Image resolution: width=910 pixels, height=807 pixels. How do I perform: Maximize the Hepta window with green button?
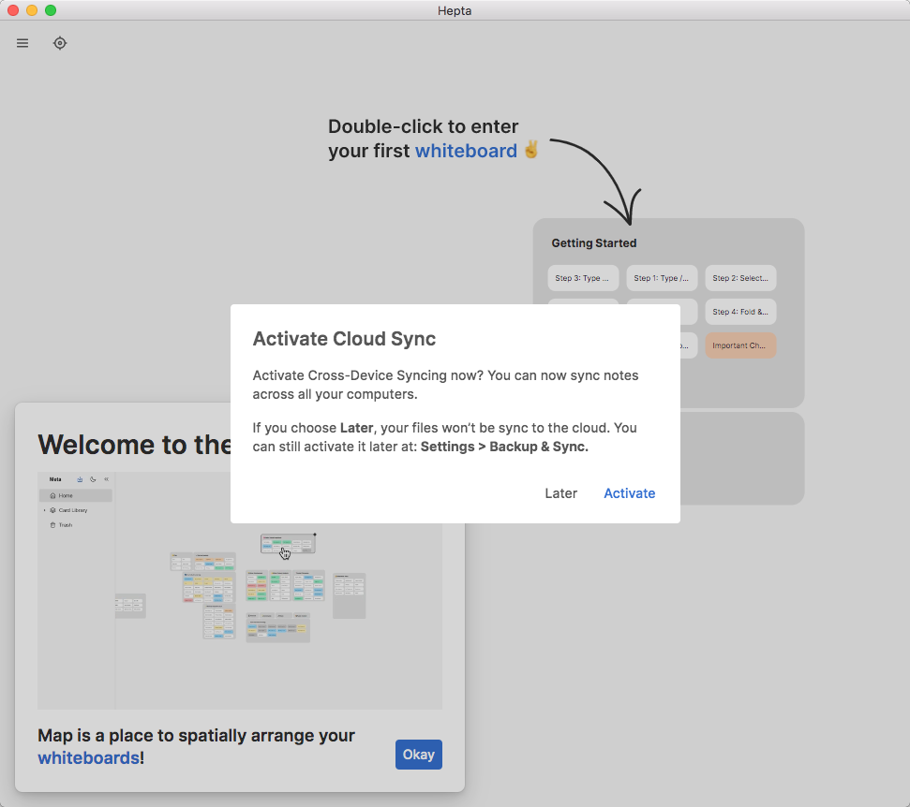pyautogui.click(x=51, y=10)
